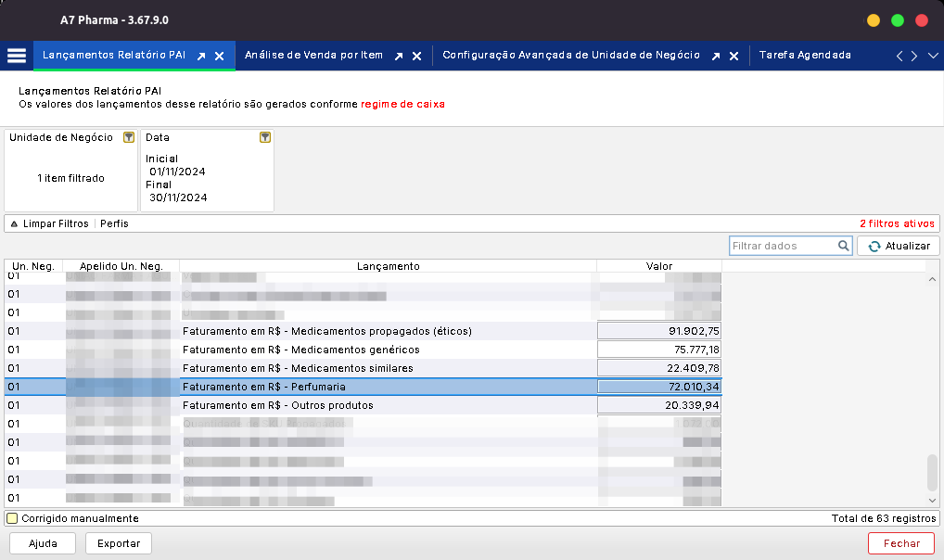This screenshot has width=944, height=560.
Task: Detach the Configuração Avançada tab using arrow icon
Action: (716, 57)
